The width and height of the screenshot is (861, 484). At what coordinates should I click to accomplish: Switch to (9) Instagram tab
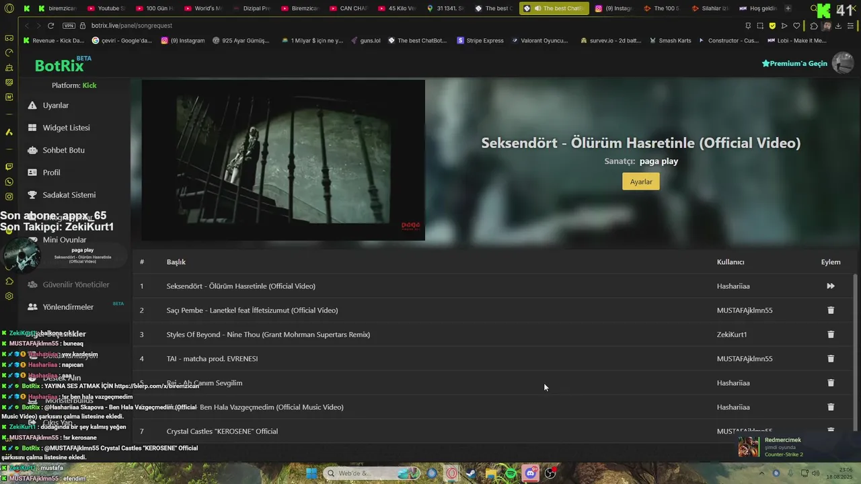[x=613, y=8]
